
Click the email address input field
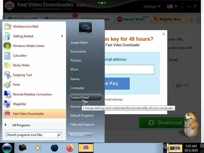click(130, 69)
